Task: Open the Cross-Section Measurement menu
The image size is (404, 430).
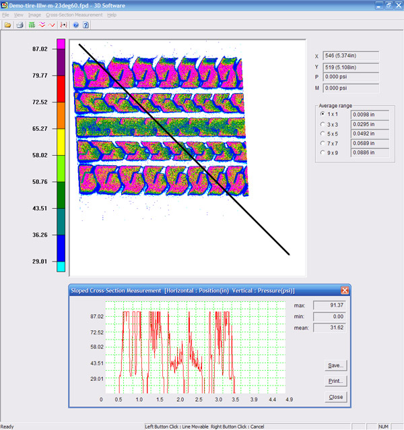Action: [74, 15]
